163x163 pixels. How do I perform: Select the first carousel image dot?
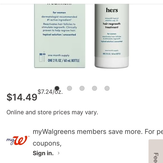pos(57,88)
